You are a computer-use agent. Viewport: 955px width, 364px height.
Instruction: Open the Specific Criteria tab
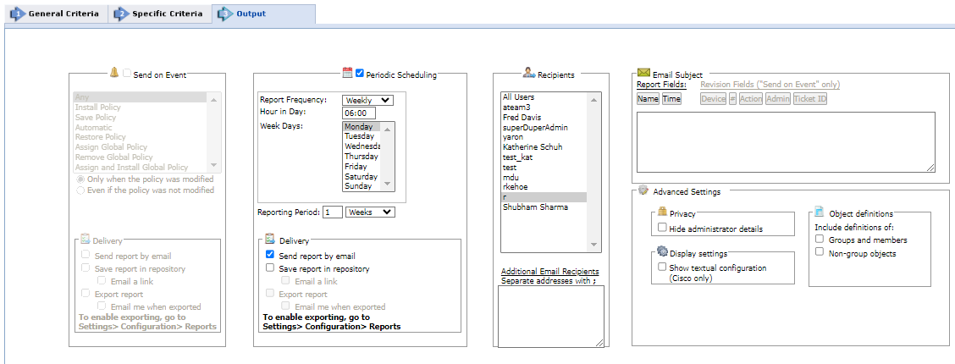[159, 14]
